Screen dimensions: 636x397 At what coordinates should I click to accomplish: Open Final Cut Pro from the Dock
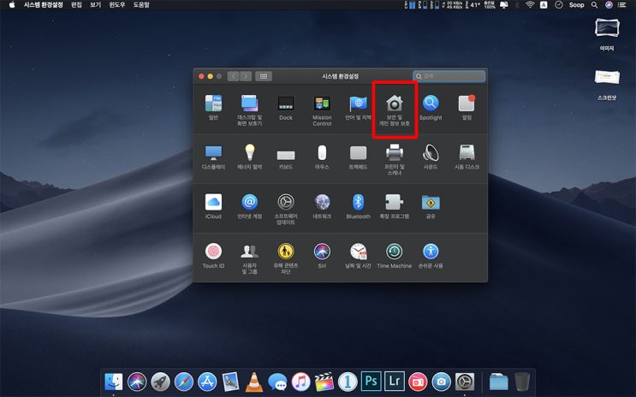(x=324, y=382)
